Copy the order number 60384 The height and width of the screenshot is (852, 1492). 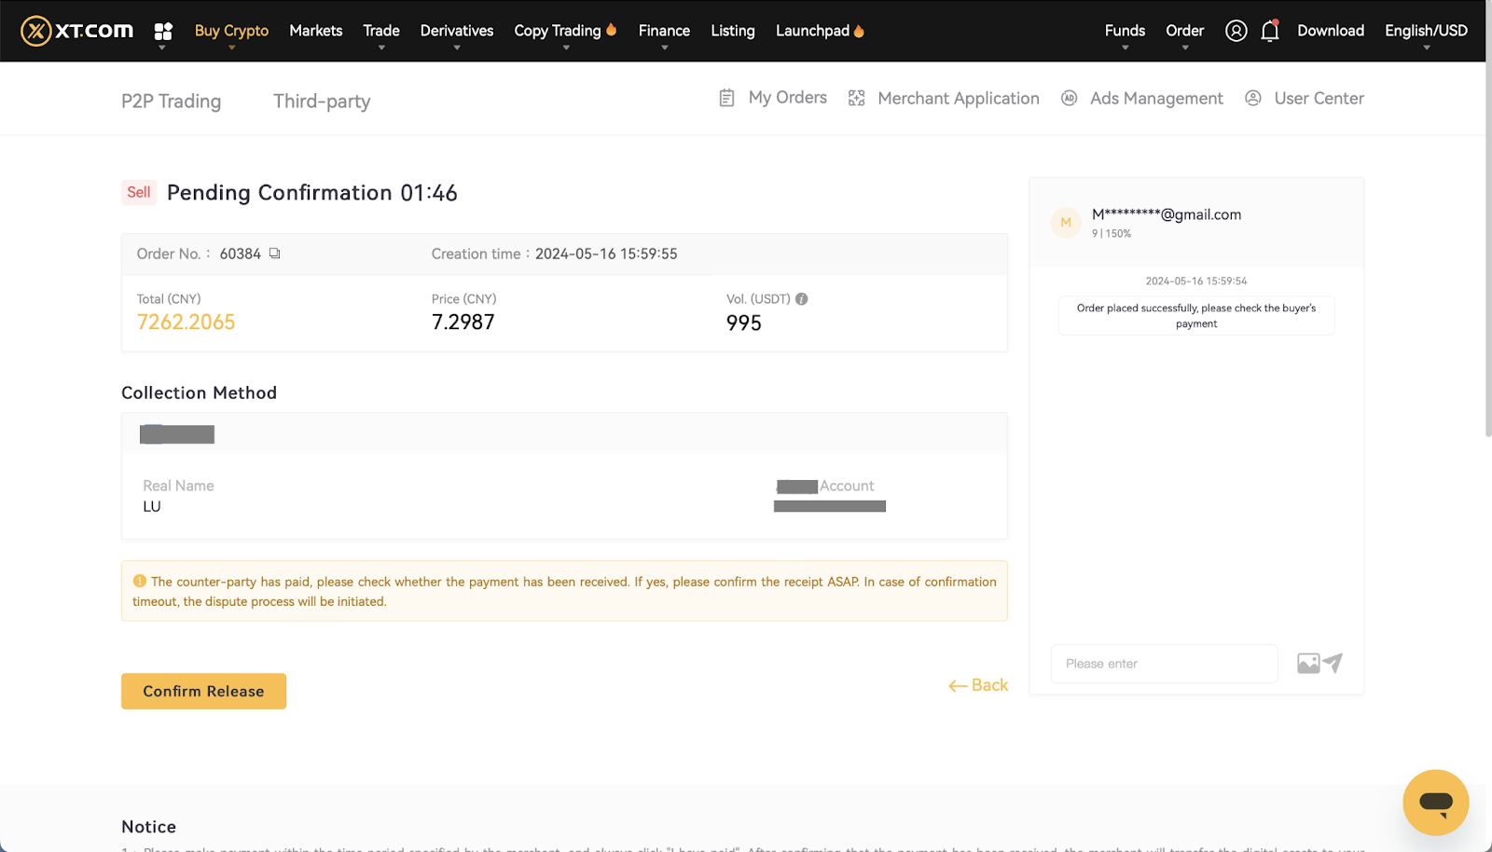pyautogui.click(x=275, y=254)
